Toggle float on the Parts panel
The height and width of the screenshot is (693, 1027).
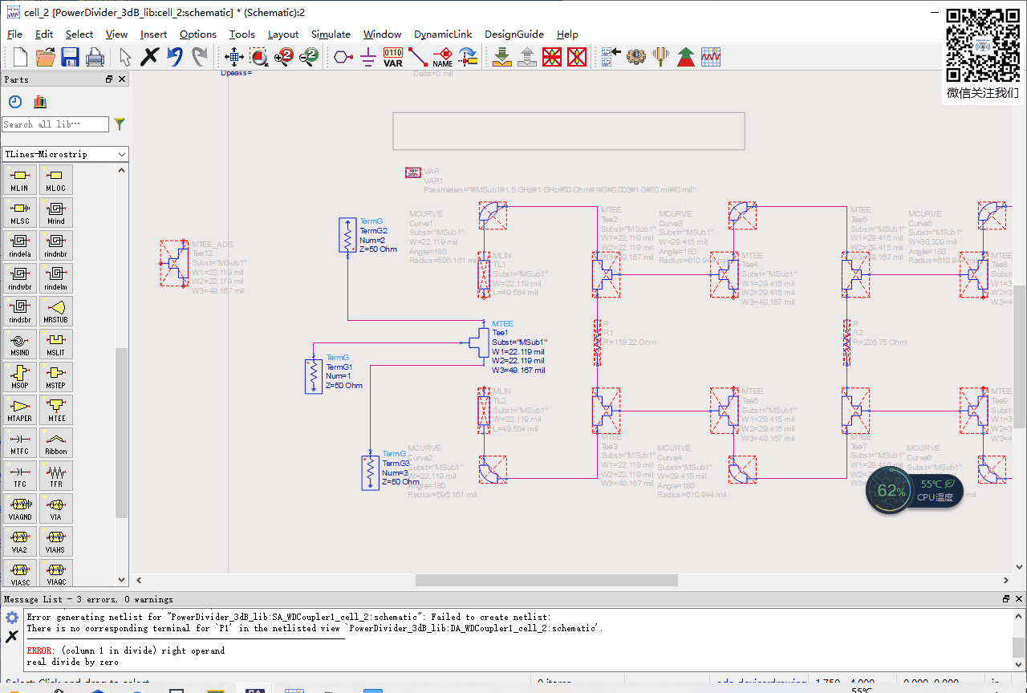click(x=109, y=79)
